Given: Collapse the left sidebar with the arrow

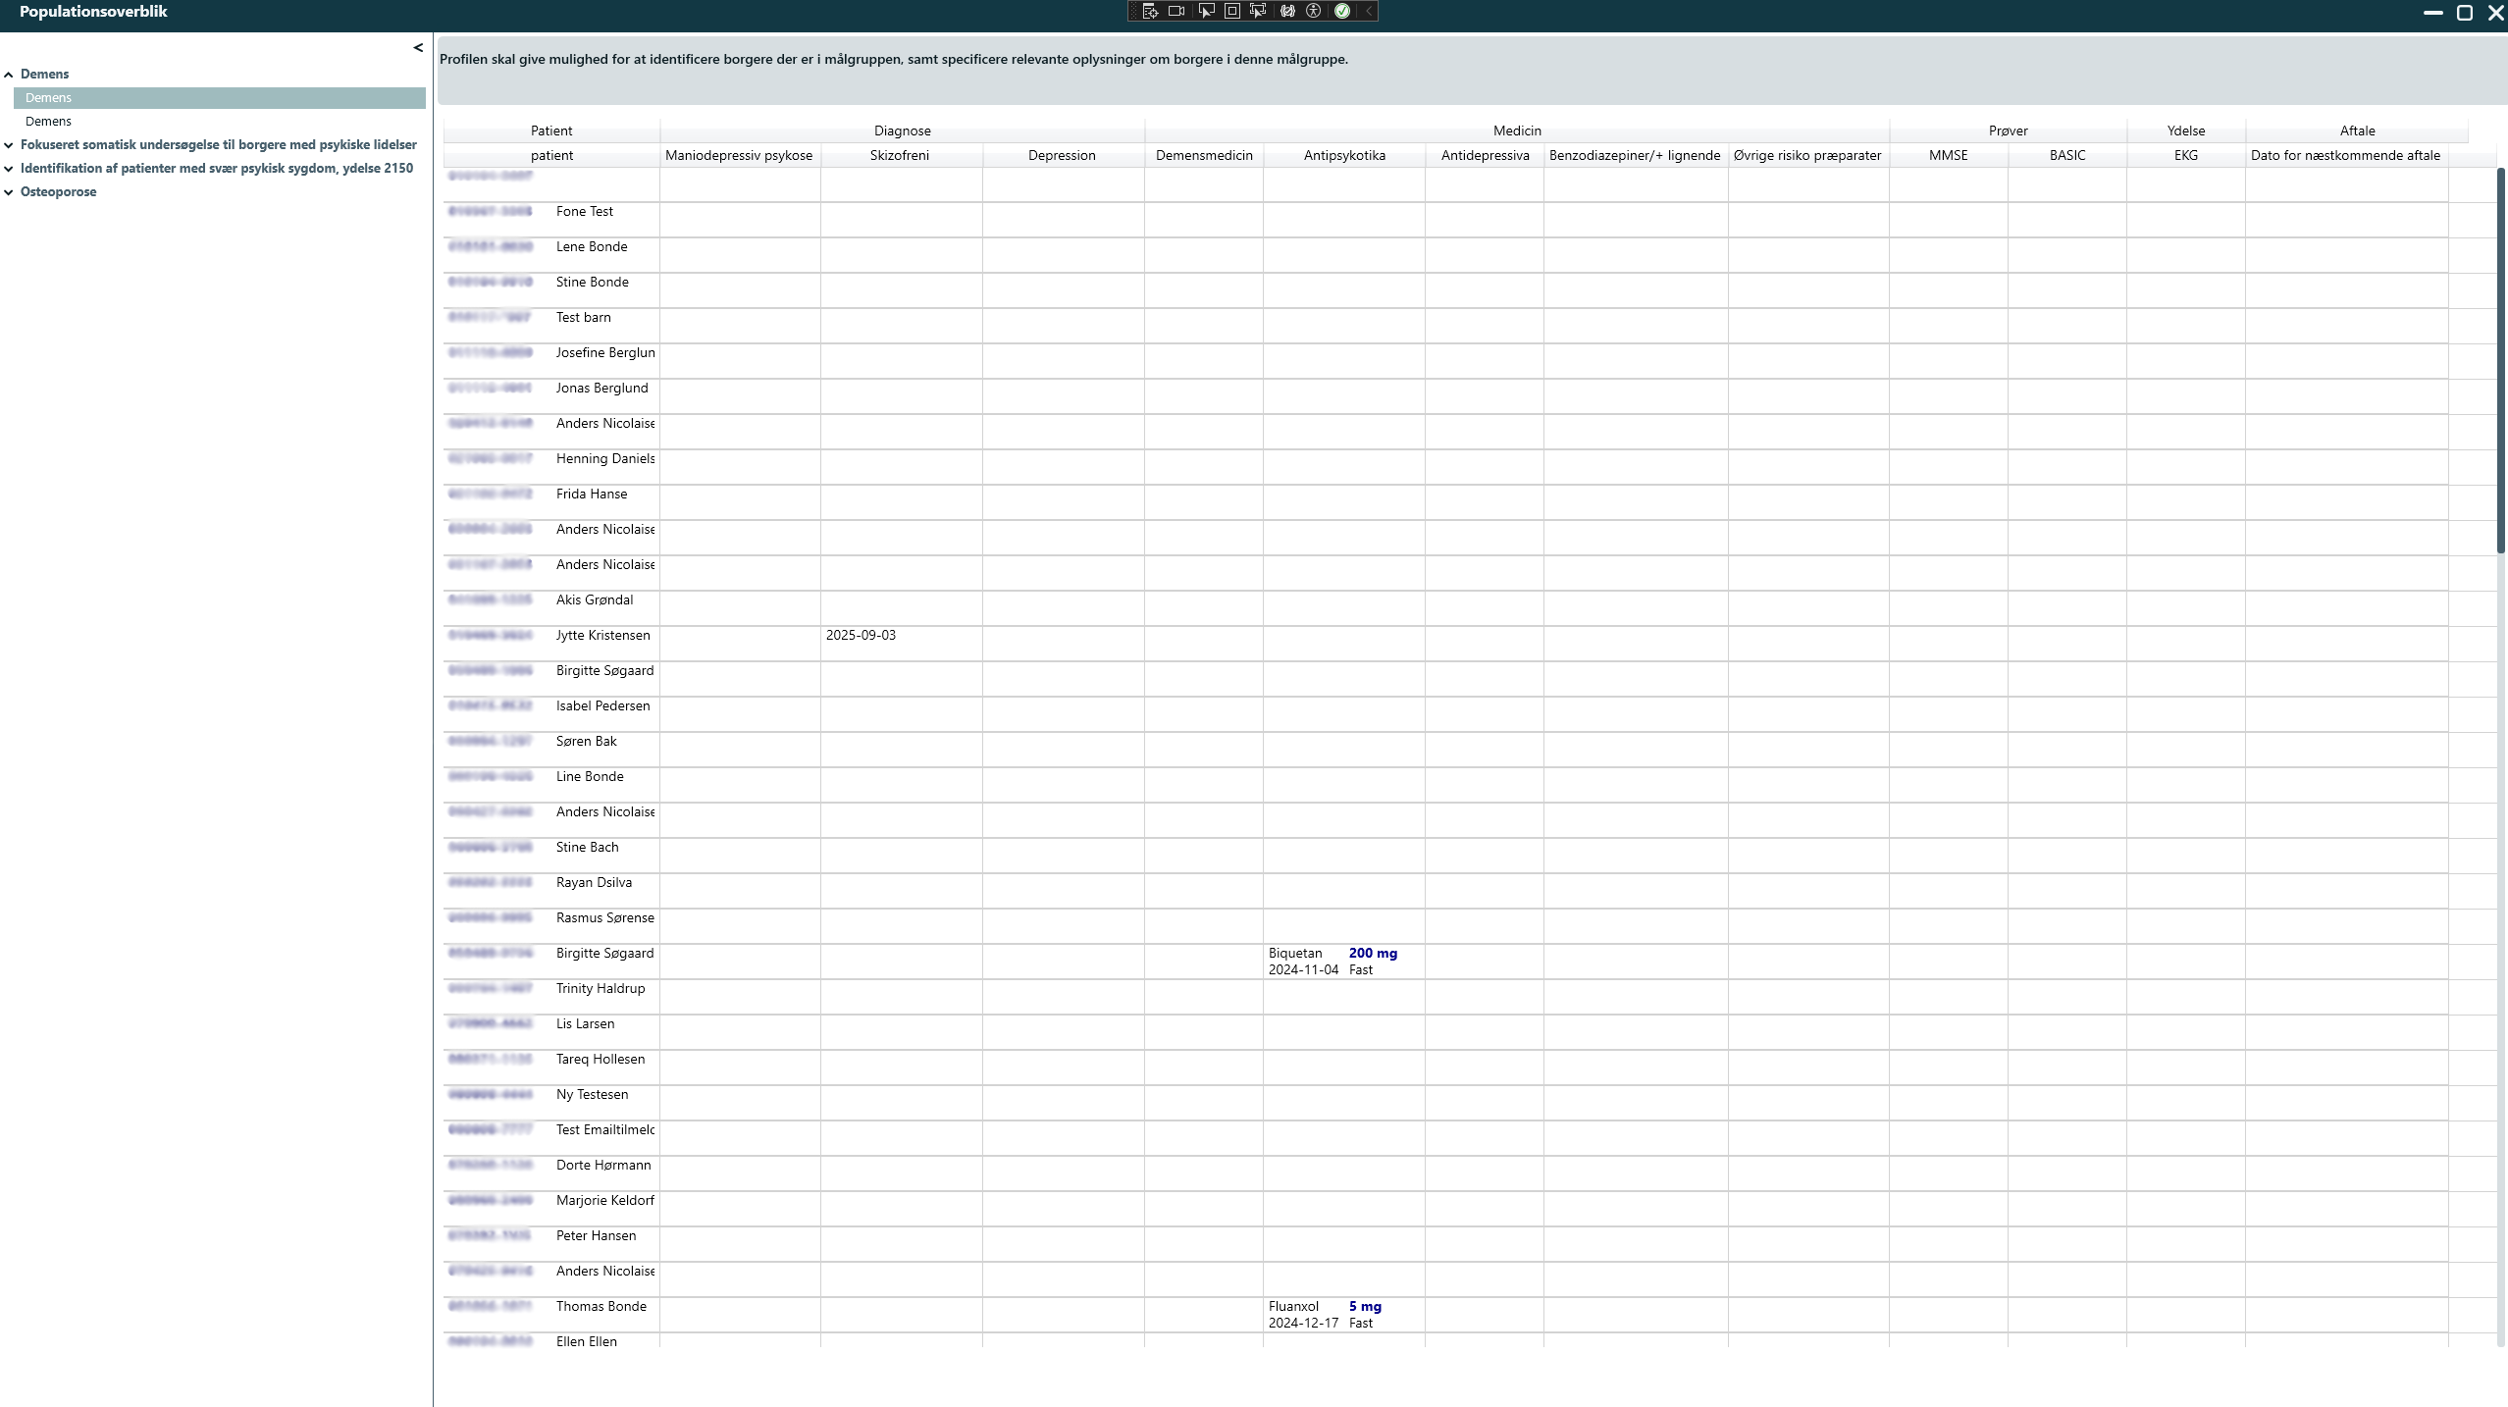Looking at the screenshot, I should click(x=418, y=47).
